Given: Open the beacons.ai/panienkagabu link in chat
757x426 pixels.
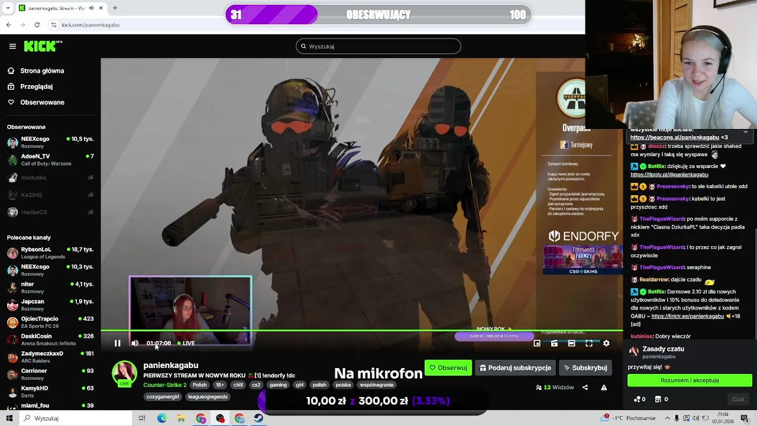Looking at the screenshot, I should (675, 137).
